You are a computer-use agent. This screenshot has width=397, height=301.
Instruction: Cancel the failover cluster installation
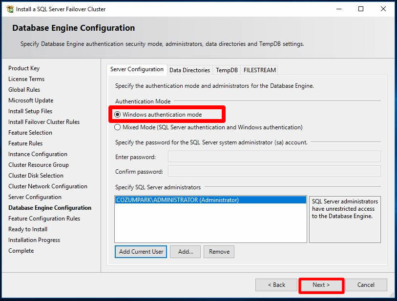[x=366, y=285]
